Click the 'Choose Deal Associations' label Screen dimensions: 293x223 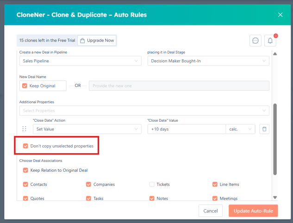coord(41,161)
